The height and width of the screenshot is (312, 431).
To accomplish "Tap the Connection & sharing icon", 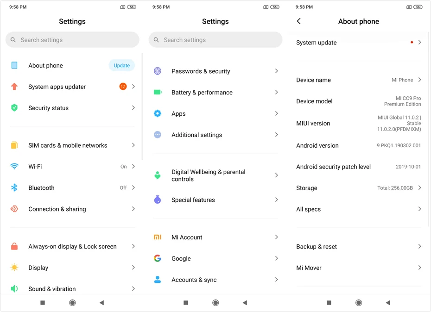I will (14, 209).
